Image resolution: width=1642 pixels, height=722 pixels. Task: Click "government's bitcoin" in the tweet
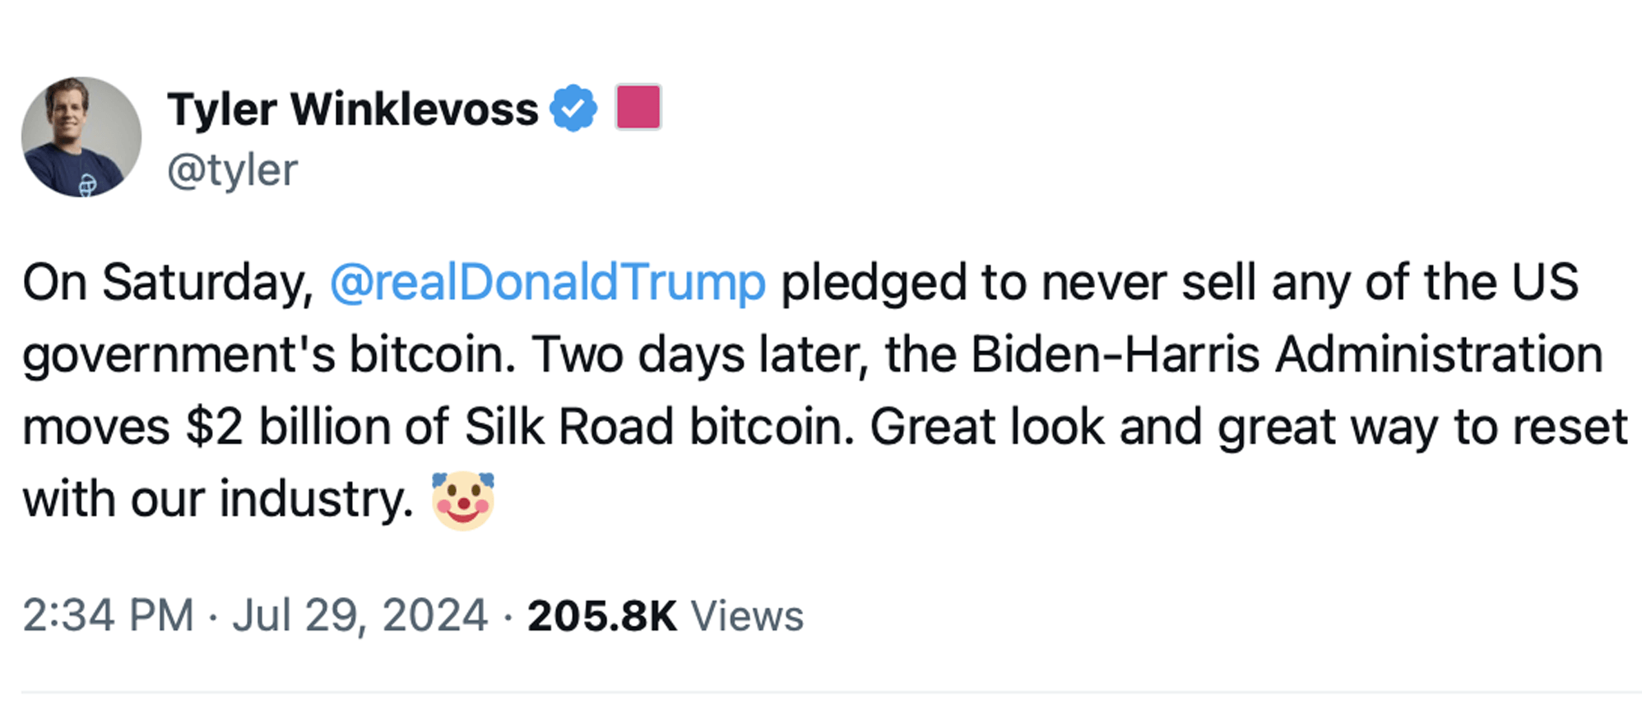click(268, 355)
